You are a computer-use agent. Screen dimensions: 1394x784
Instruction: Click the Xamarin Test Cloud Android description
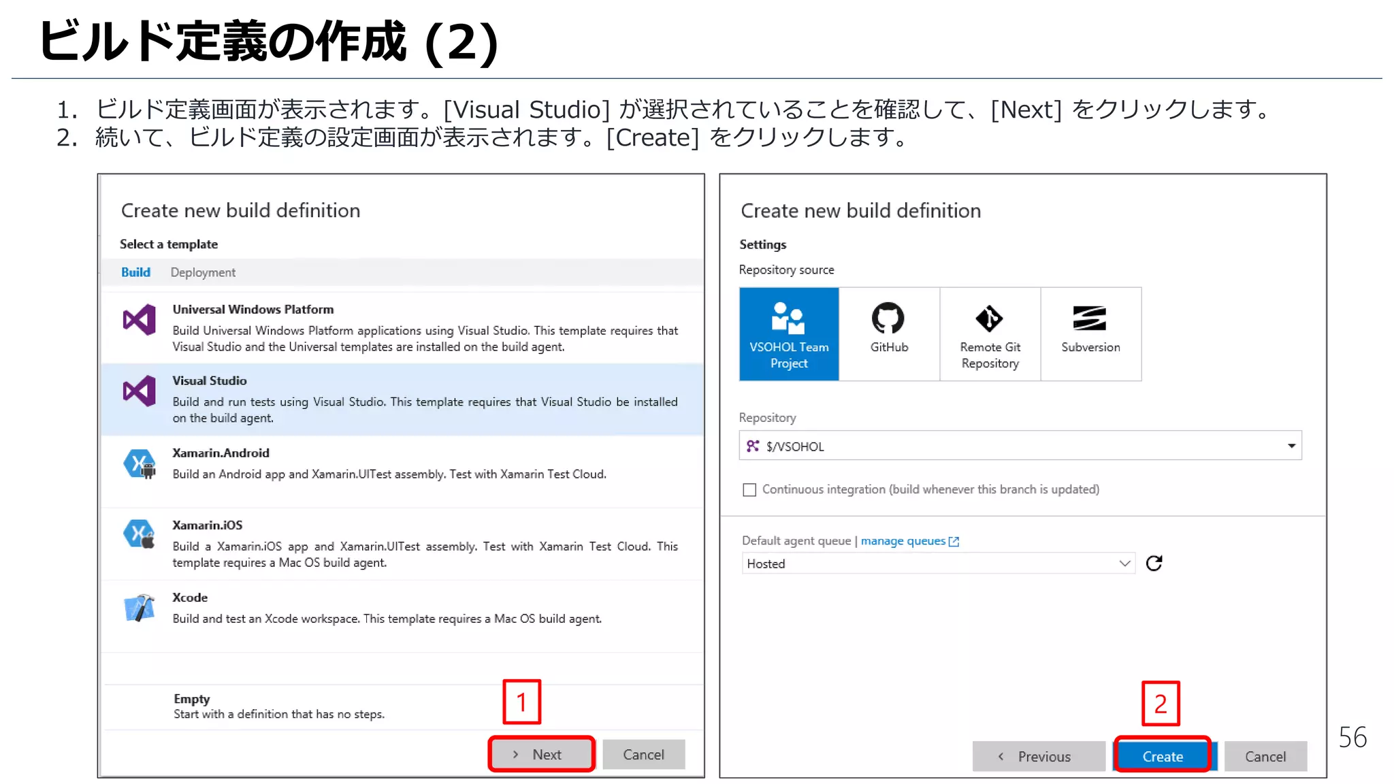point(389,474)
